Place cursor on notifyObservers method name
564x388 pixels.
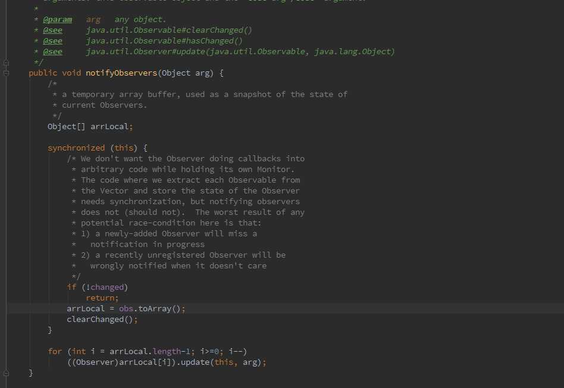(x=121, y=73)
